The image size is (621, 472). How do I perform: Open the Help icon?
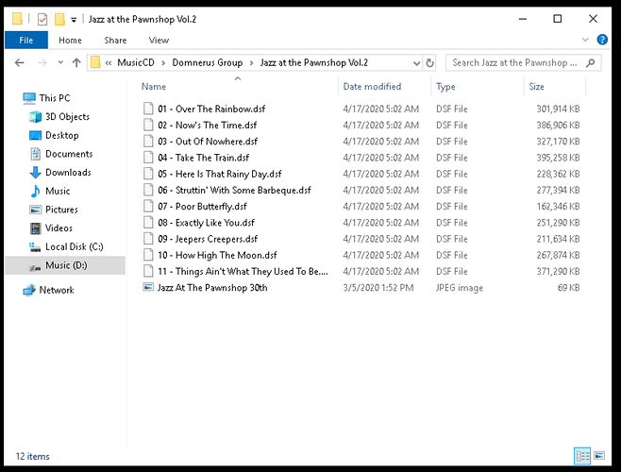602,40
